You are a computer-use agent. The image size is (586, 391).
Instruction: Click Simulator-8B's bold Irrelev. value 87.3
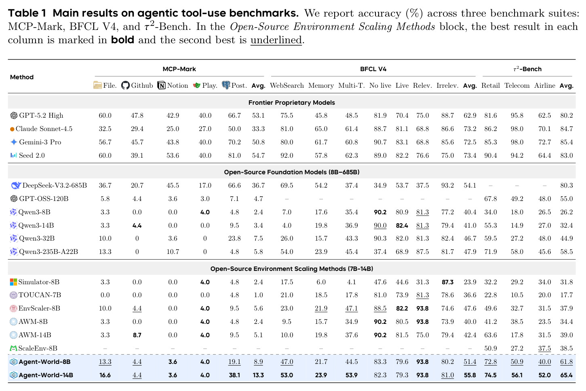(447, 282)
